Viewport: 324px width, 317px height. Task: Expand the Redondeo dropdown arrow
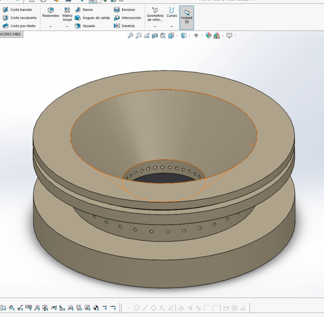click(51, 27)
